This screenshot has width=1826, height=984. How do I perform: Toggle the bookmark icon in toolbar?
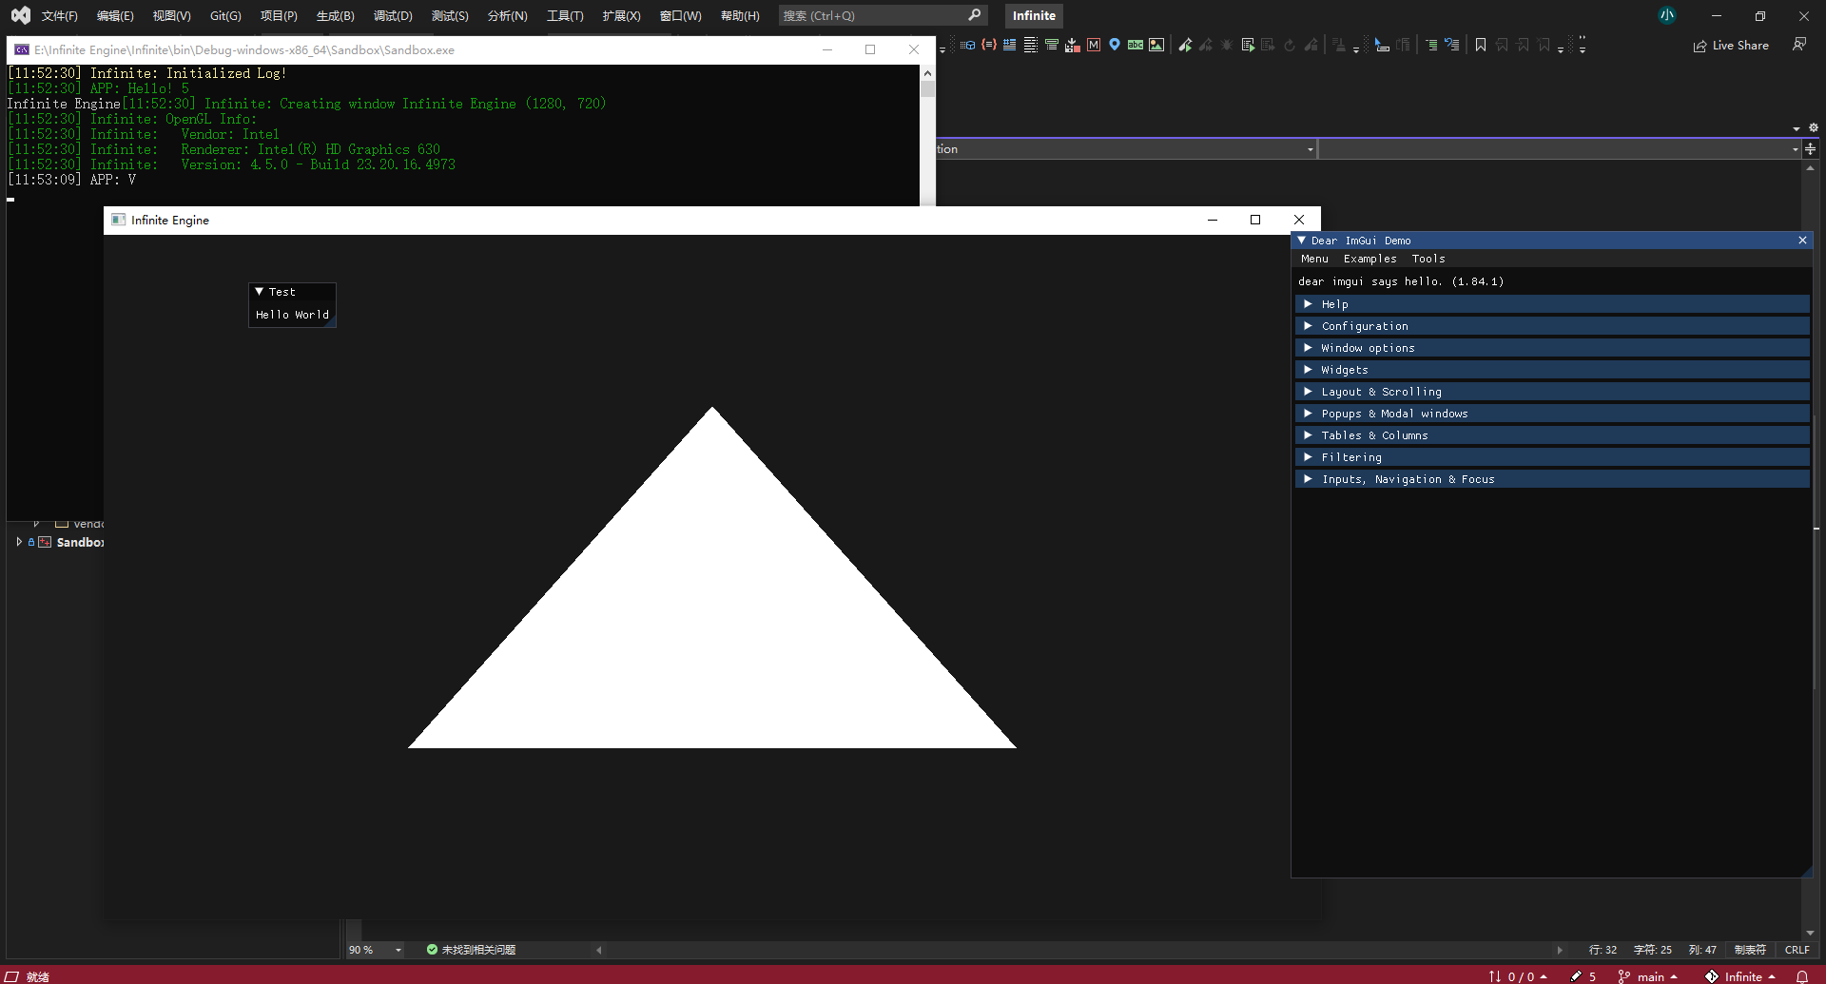point(1481,45)
